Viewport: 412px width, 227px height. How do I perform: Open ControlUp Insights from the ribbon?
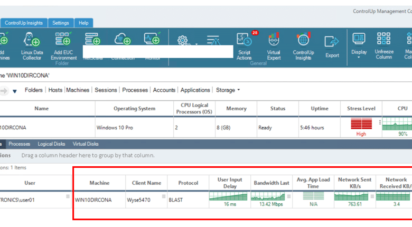point(303,46)
